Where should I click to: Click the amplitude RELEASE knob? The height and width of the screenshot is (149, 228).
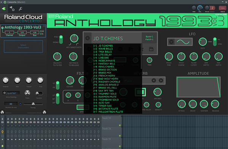[215, 104]
